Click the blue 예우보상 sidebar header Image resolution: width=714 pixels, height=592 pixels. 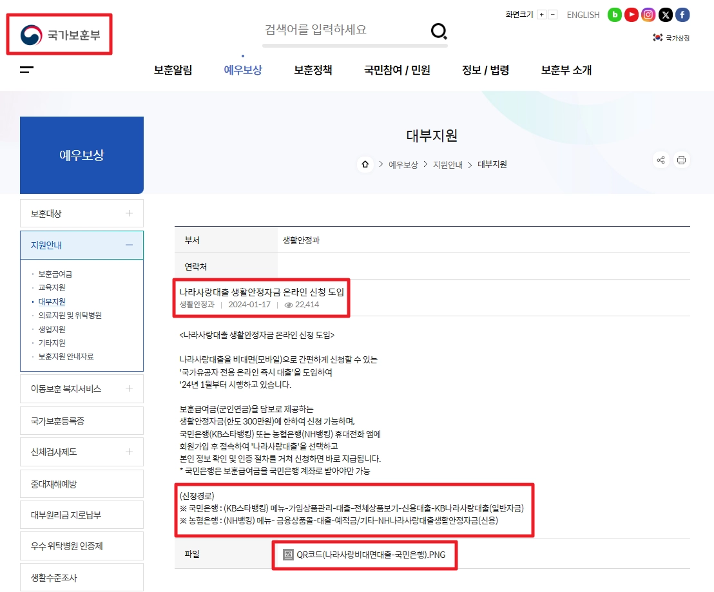tap(82, 155)
